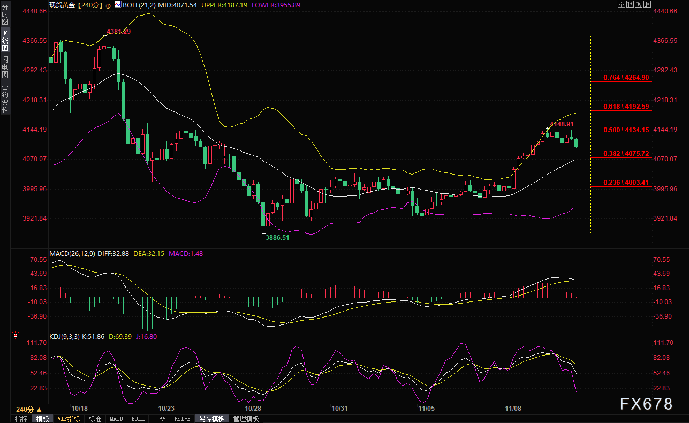Click the crosshair cursor icon at top right

click(x=621, y=4)
